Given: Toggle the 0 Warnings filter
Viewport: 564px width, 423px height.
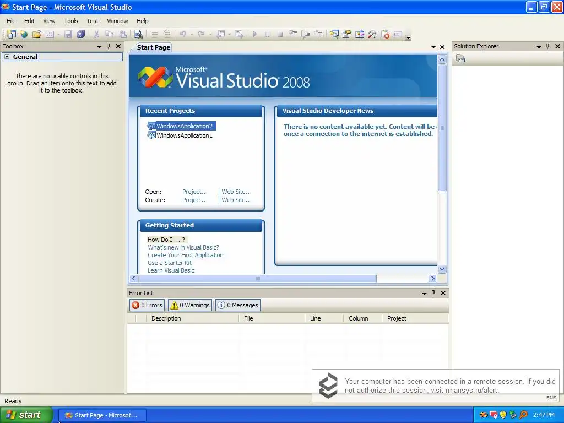Looking at the screenshot, I should pos(190,305).
